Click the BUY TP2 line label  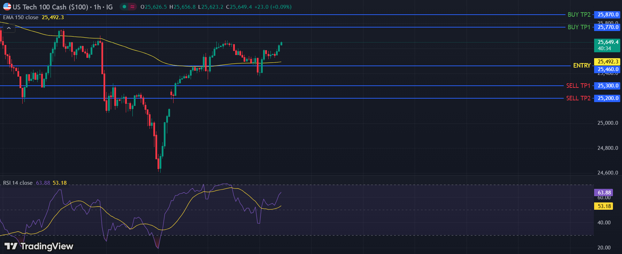tap(579, 15)
